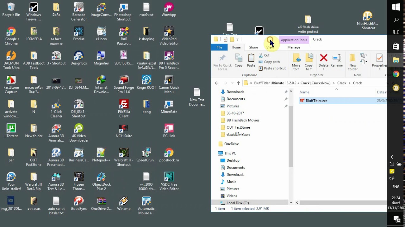Open the File tab
Screen dimensions: 405x227
[219, 47]
